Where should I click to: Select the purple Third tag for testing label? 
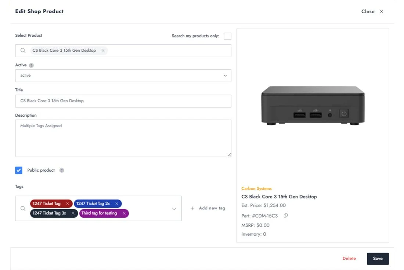(99, 213)
